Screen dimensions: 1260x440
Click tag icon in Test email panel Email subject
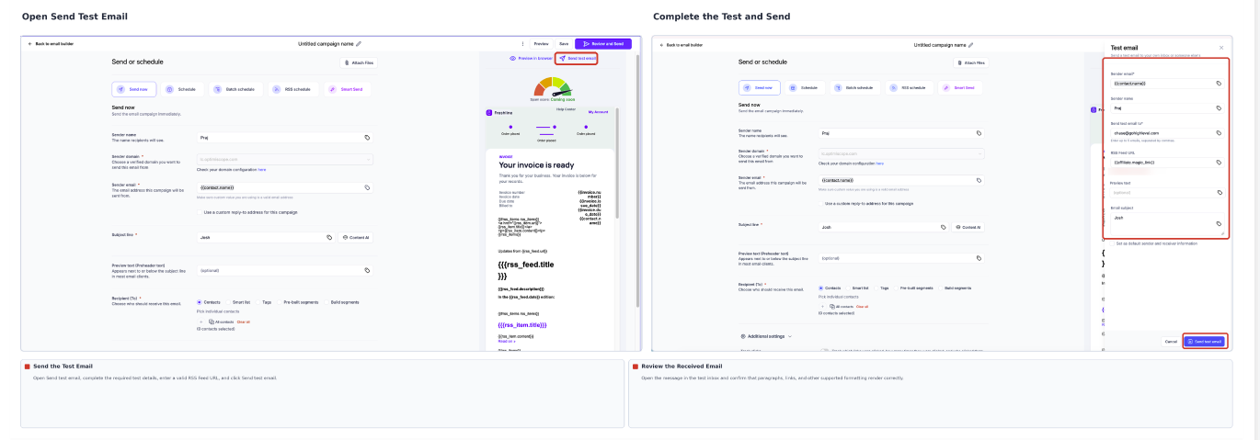1219,223
